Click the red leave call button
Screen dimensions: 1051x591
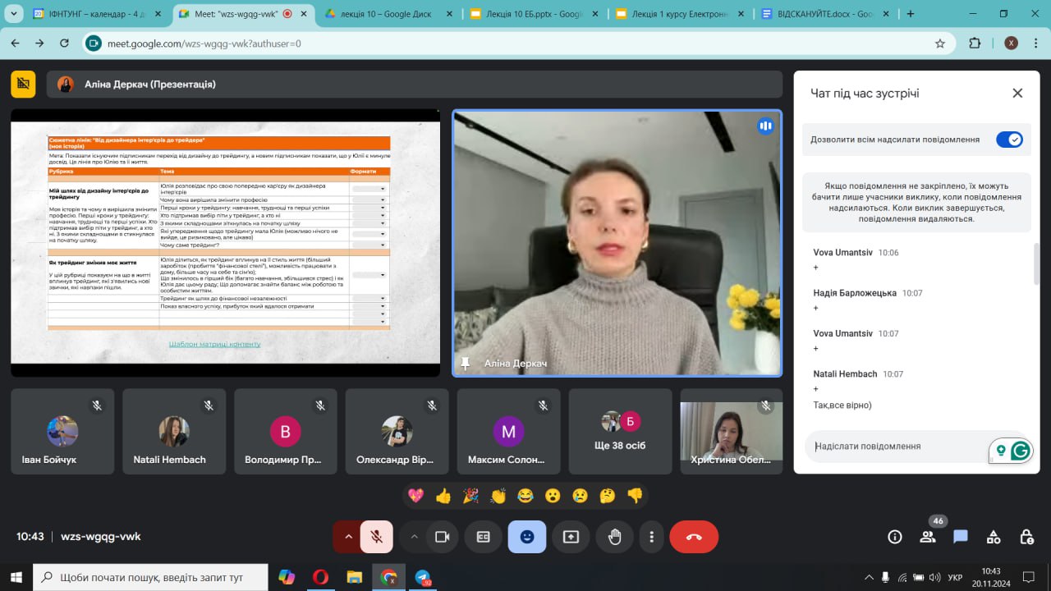(x=694, y=537)
